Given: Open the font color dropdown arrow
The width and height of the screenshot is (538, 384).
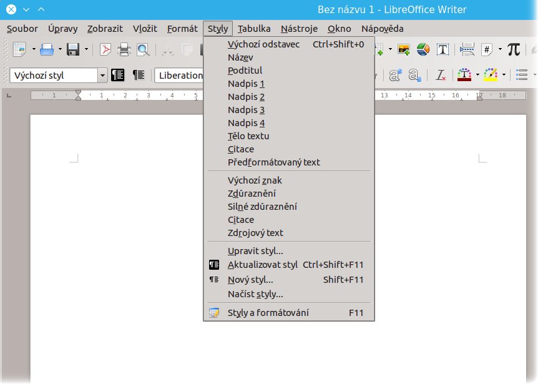Looking at the screenshot, I should pos(477,75).
